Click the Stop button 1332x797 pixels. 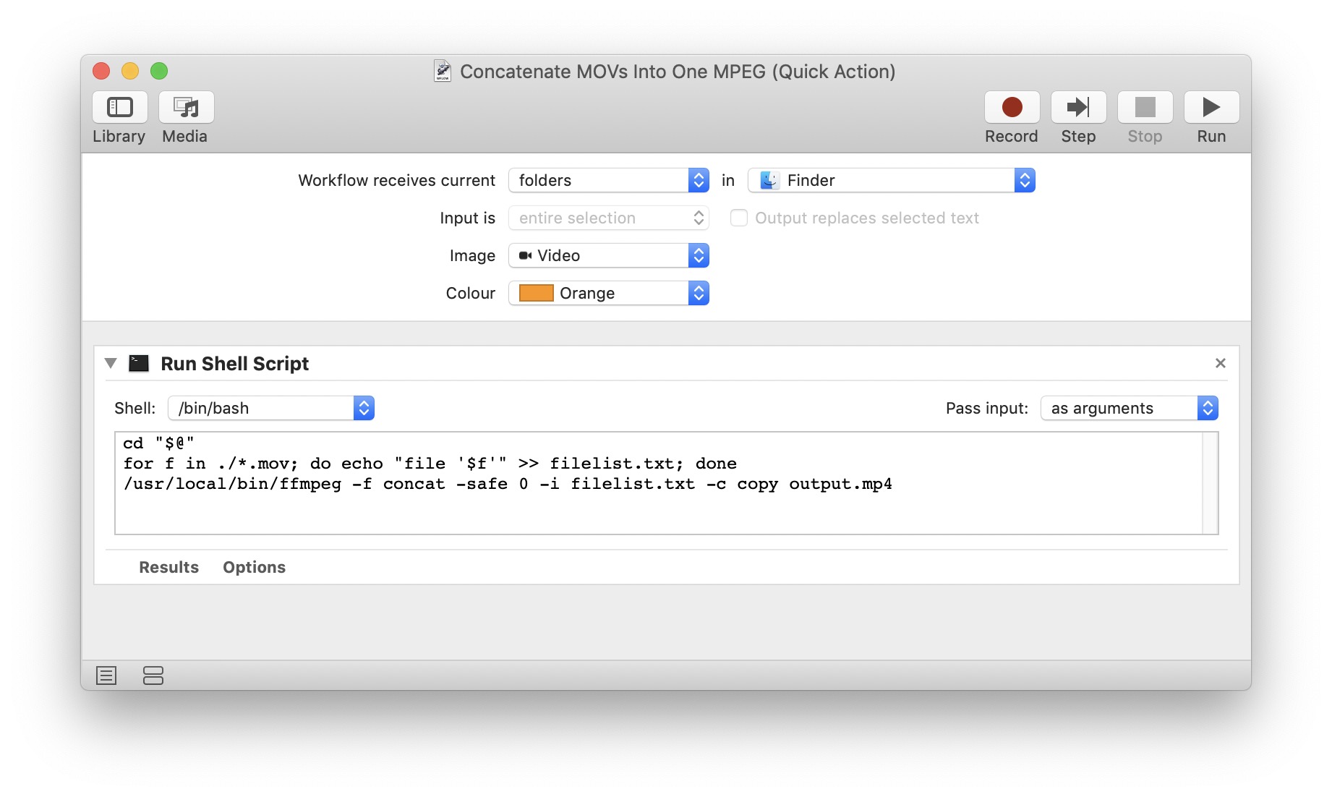pyautogui.click(x=1144, y=106)
